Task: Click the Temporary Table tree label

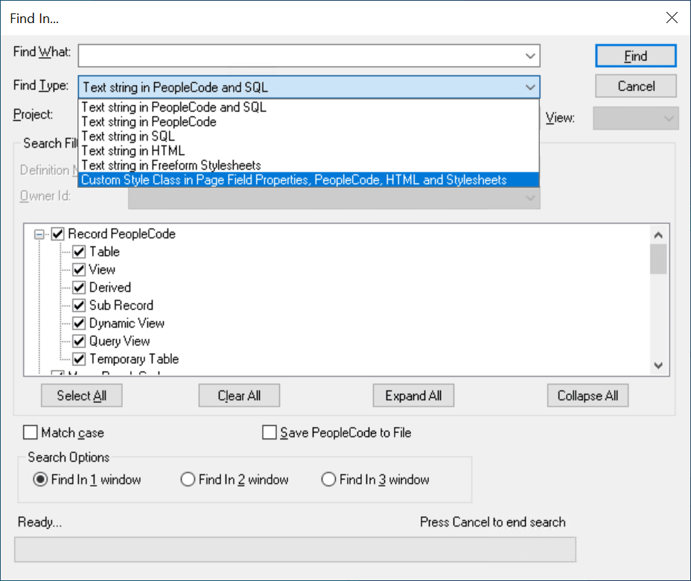Action: pos(134,359)
